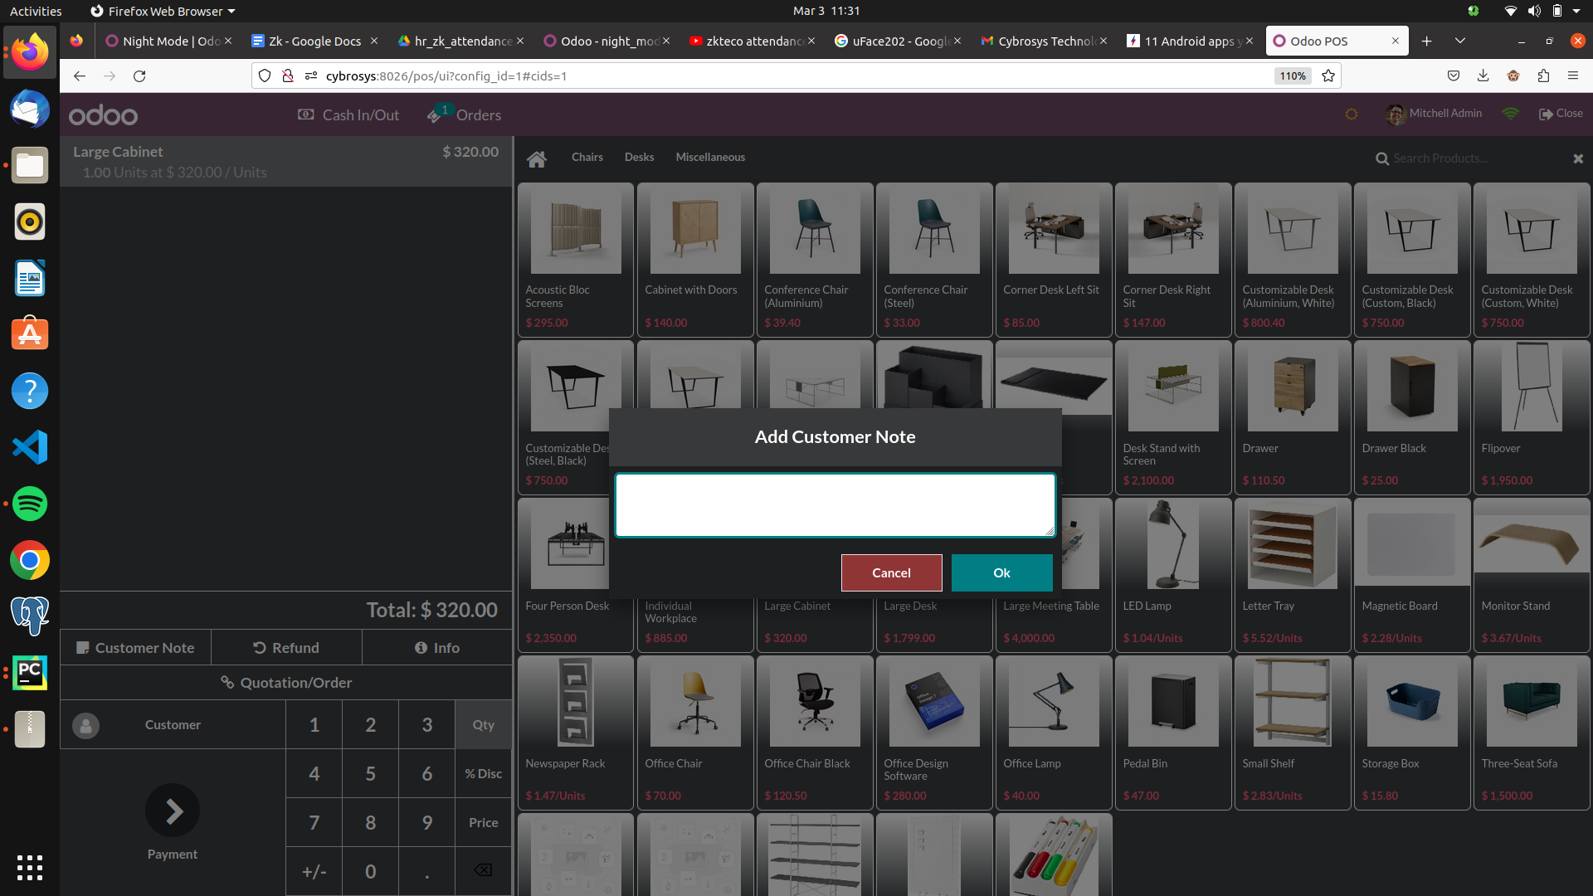Toggle Qty mode on numpad

483,725
